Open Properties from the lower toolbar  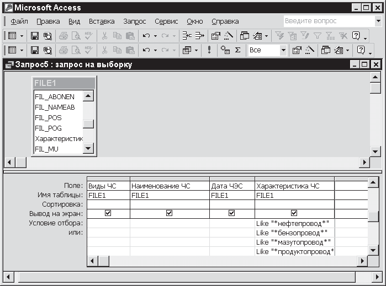point(297,50)
